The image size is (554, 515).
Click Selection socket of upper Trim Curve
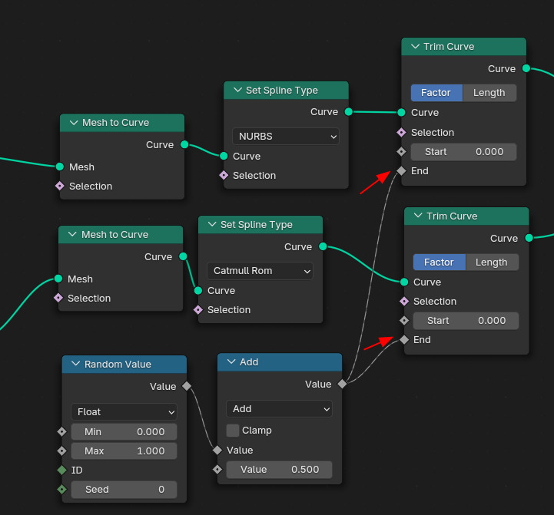[401, 132]
